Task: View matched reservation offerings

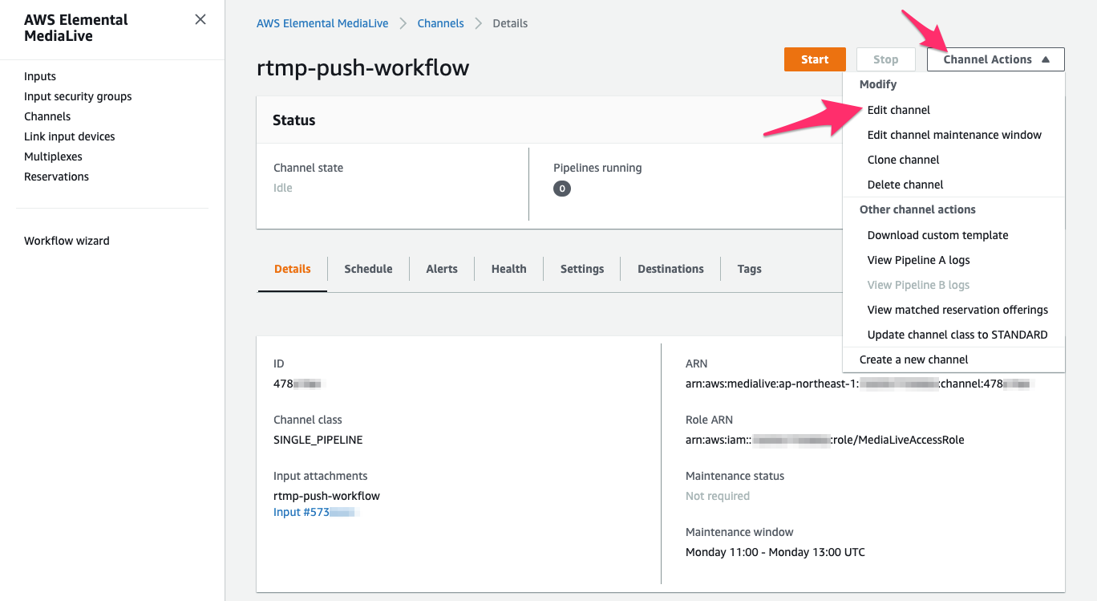Action: point(958,310)
